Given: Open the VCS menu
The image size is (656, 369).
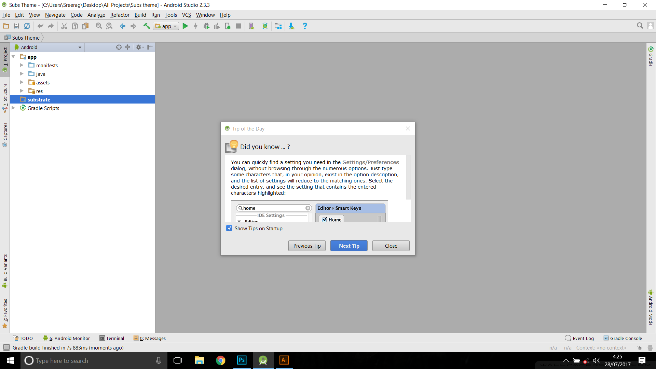Looking at the screenshot, I should 187,15.
